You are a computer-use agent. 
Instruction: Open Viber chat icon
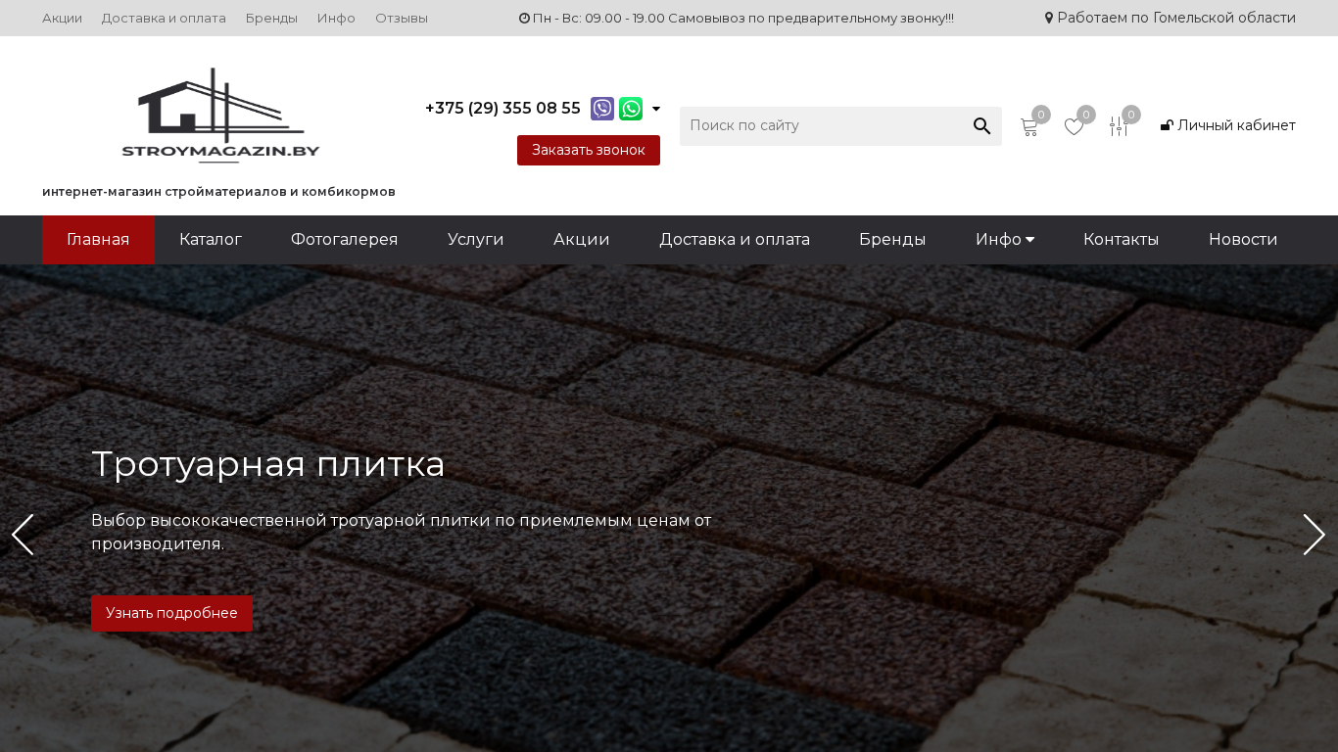(602, 109)
